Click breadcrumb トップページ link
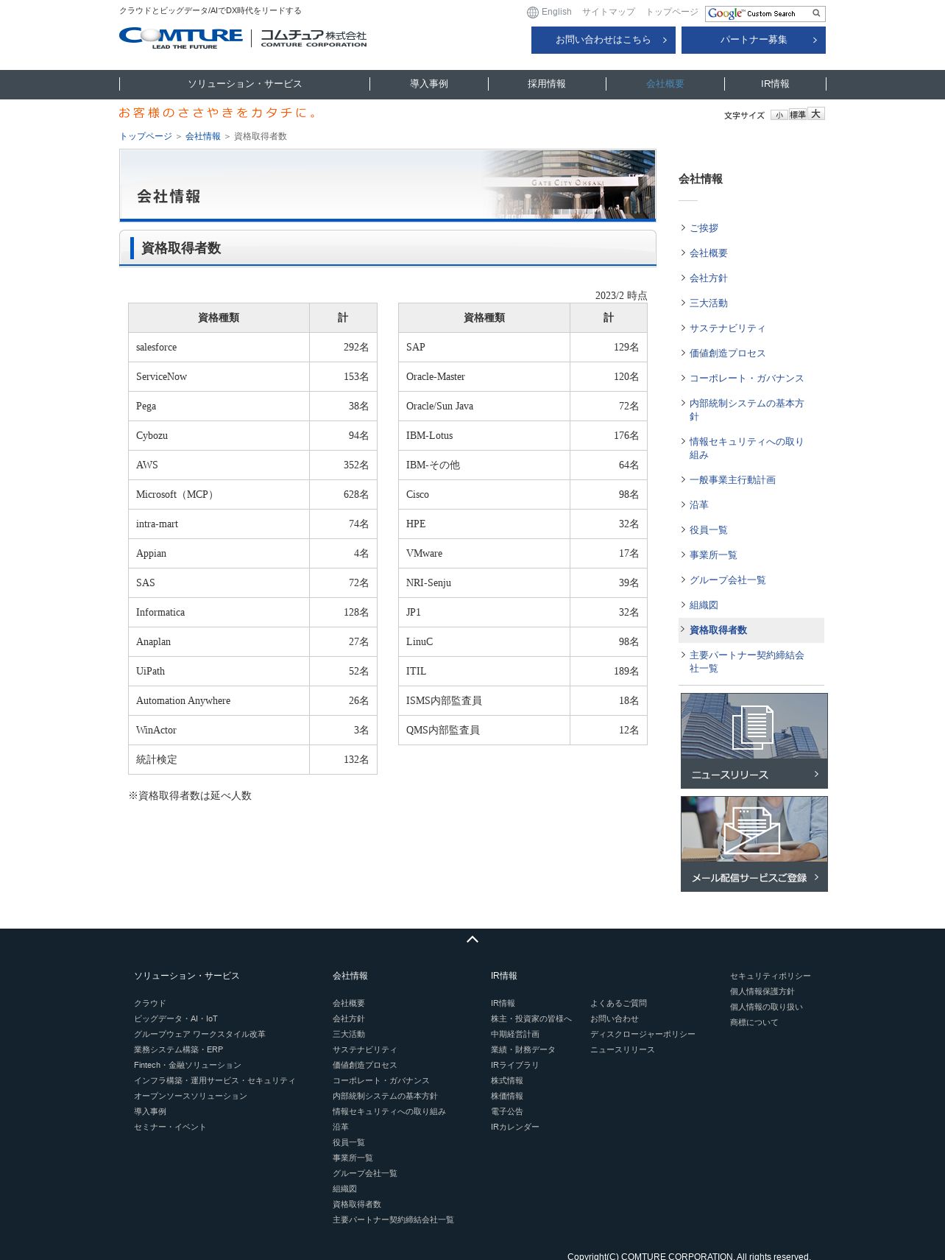Image resolution: width=945 pixels, height=1260 pixels. click(146, 136)
